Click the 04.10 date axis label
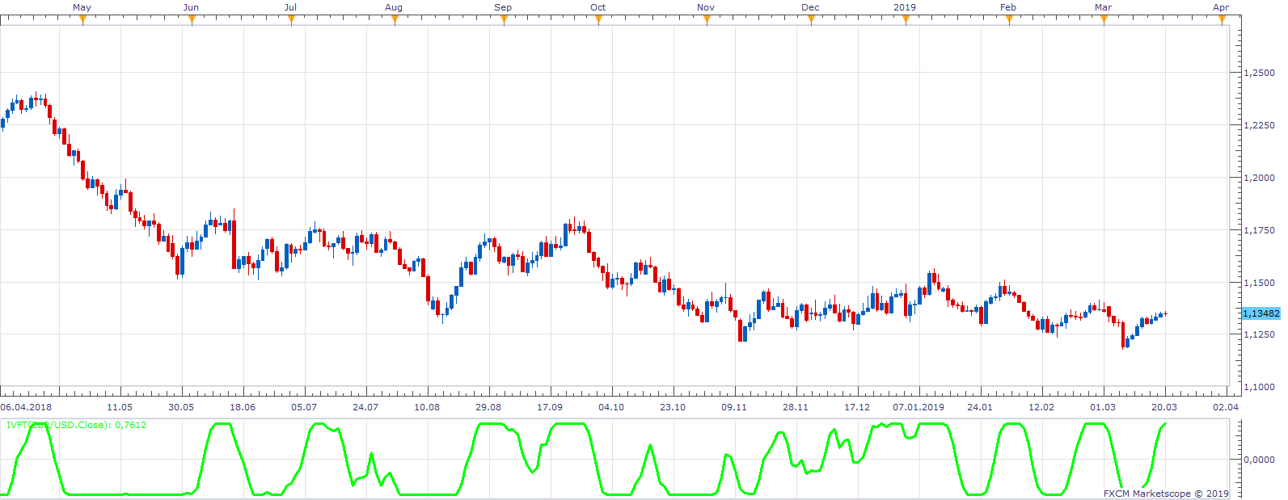Screen dimensions: 1288x500 [x=611, y=407]
